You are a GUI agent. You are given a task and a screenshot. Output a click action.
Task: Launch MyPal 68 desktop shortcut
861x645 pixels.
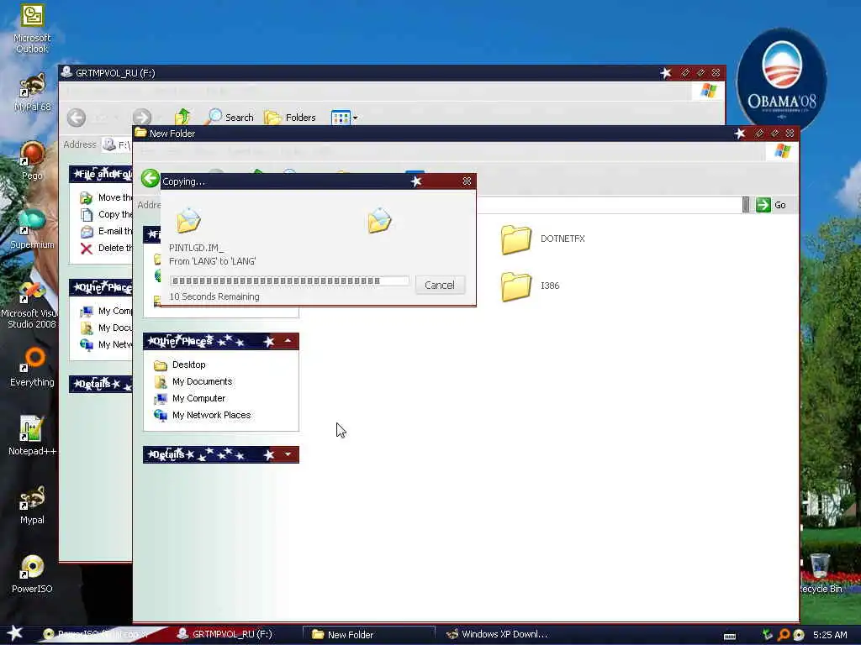32,92
